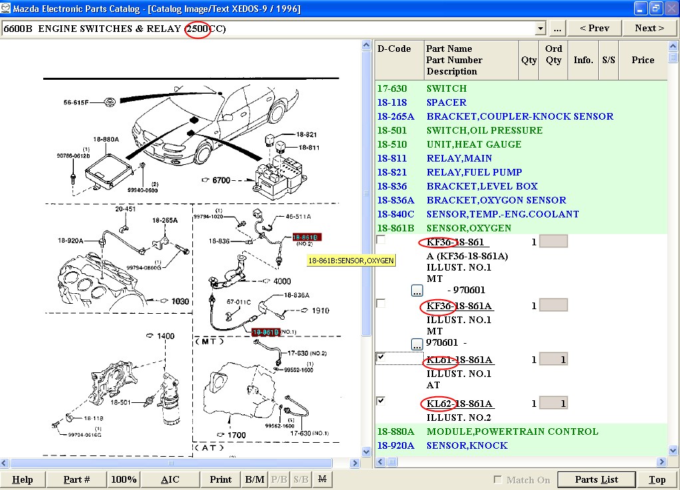Toggle the Match On checkbox

click(498, 479)
